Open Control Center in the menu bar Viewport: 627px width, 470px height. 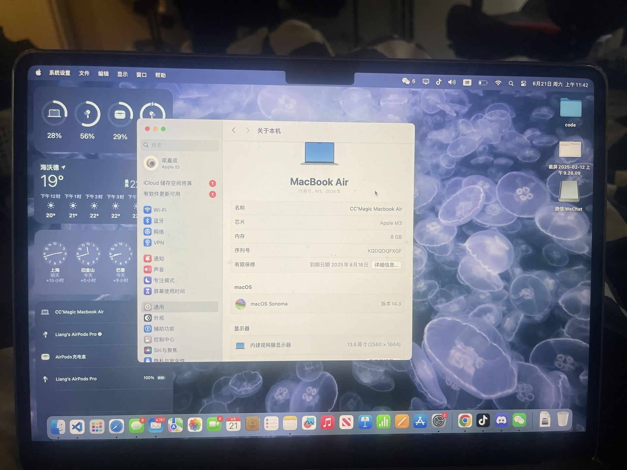pos(523,84)
